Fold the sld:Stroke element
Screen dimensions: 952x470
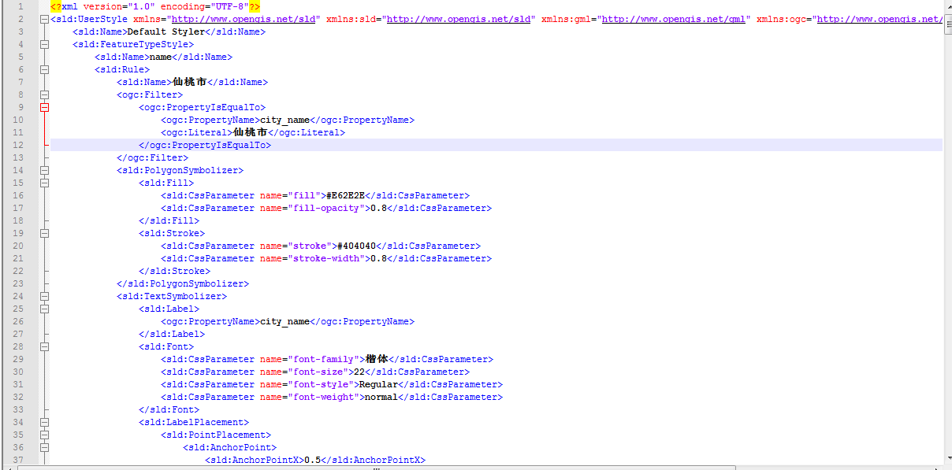pyautogui.click(x=44, y=233)
